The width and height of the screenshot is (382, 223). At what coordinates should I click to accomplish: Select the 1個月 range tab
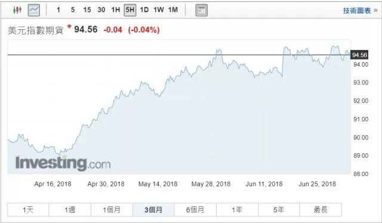pos(112,210)
